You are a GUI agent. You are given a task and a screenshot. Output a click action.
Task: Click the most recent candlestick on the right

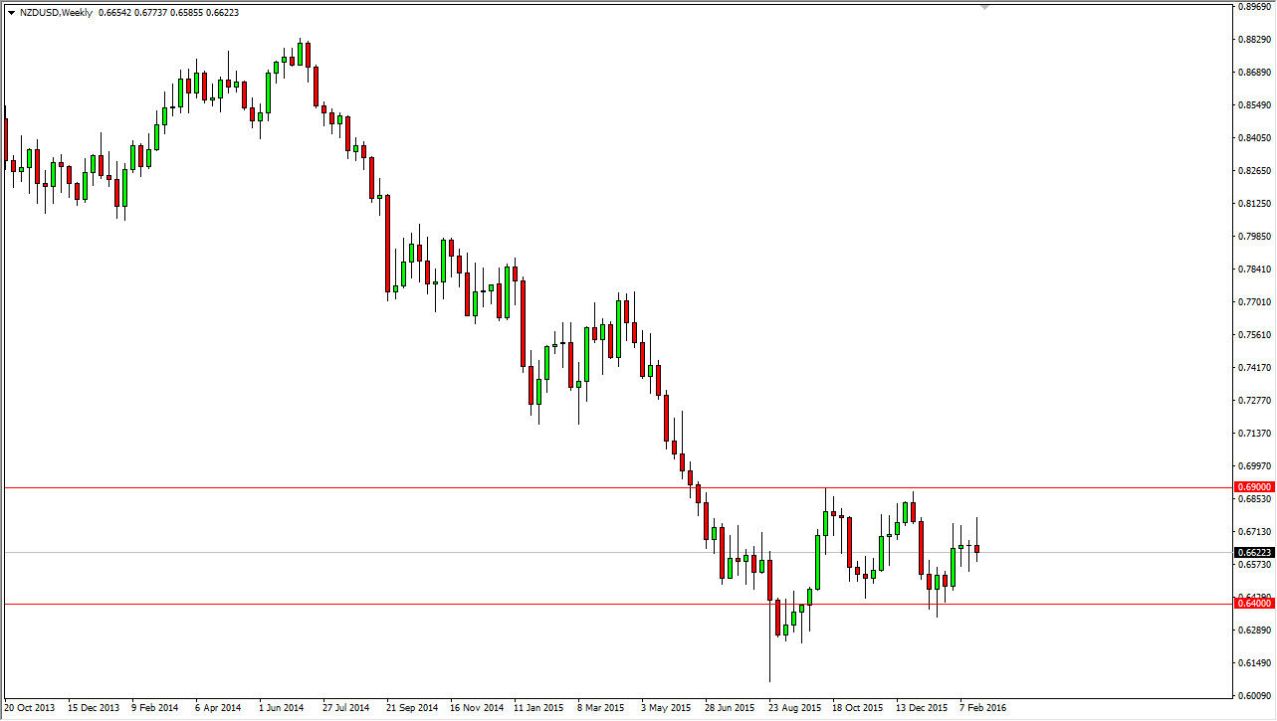tap(975, 547)
